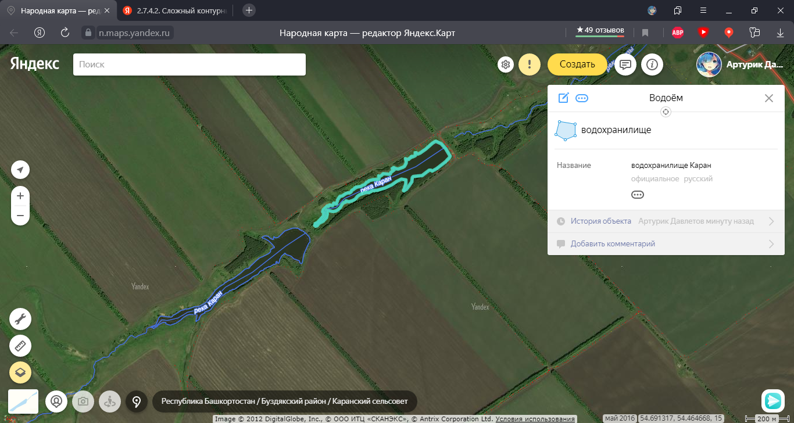The width and height of the screenshot is (794, 423).
Task: Click водохранилище Каран name text
Action: pos(671,166)
